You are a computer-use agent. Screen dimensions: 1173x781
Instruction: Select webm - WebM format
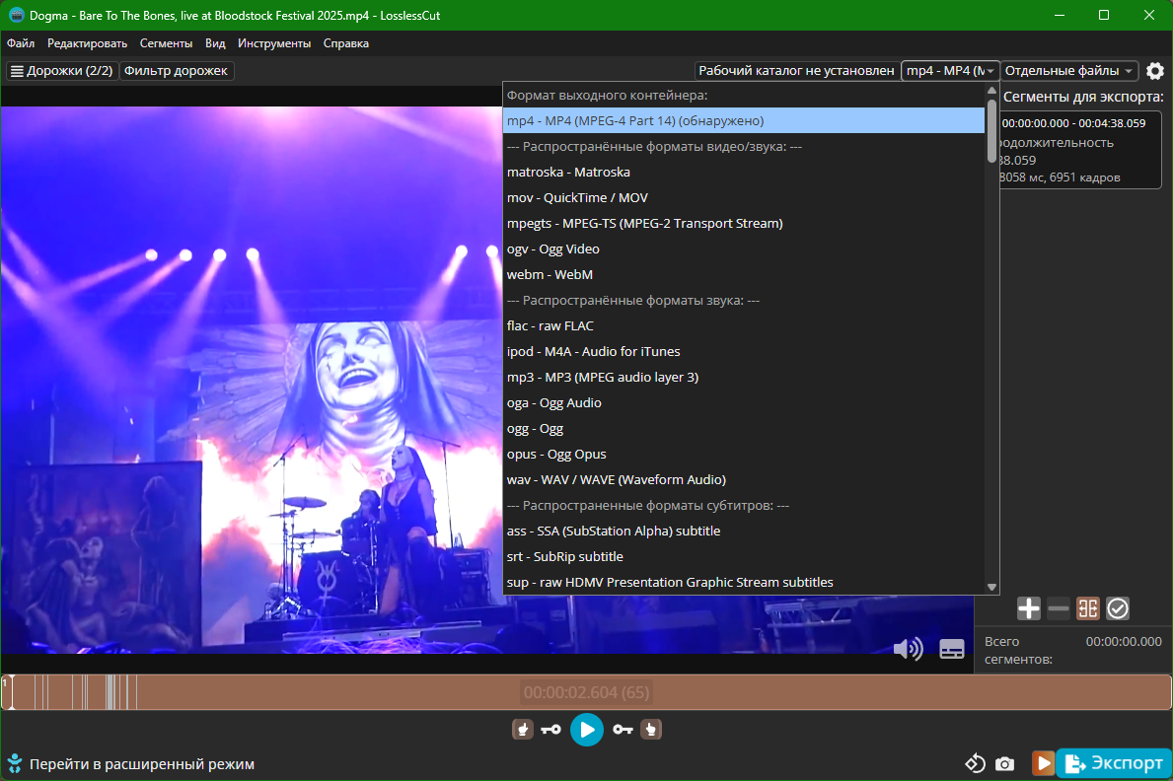744,274
